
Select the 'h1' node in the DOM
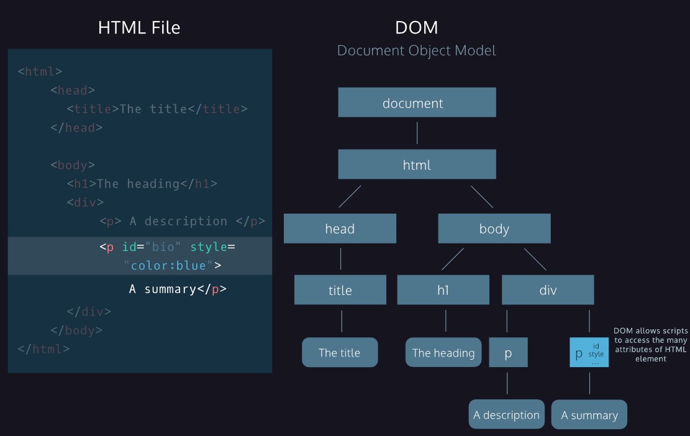pyautogui.click(x=443, y=290)
